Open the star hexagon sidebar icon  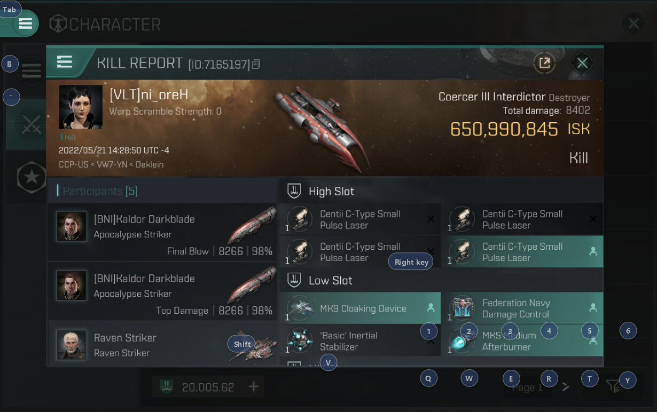coord(32,177)
